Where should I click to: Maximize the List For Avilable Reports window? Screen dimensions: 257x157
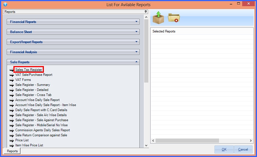tap(239, 4)
